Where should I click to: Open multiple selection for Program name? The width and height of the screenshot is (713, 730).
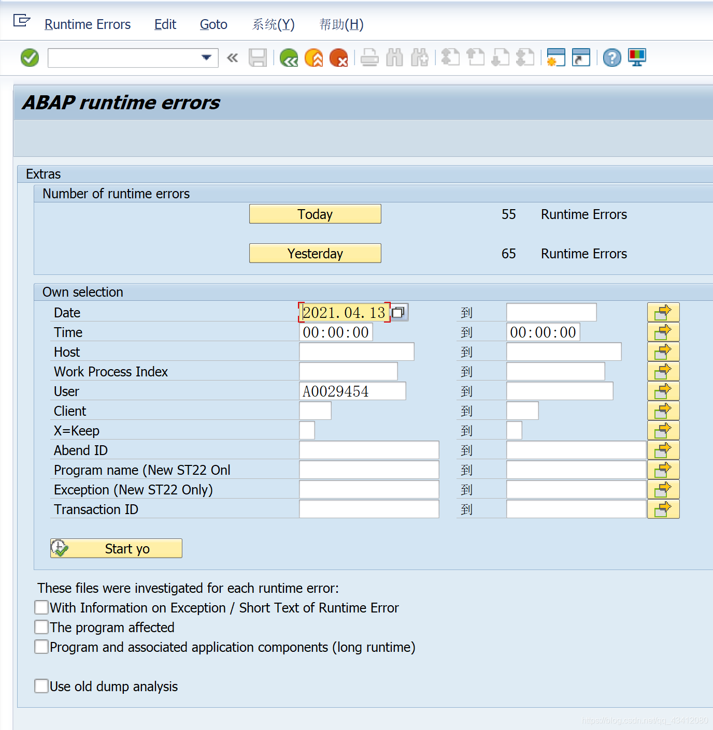point(663,470)
